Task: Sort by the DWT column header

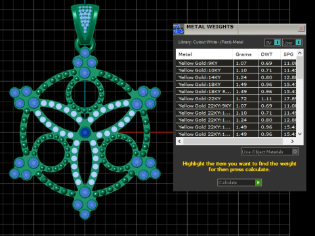Action: coord(270,54)
